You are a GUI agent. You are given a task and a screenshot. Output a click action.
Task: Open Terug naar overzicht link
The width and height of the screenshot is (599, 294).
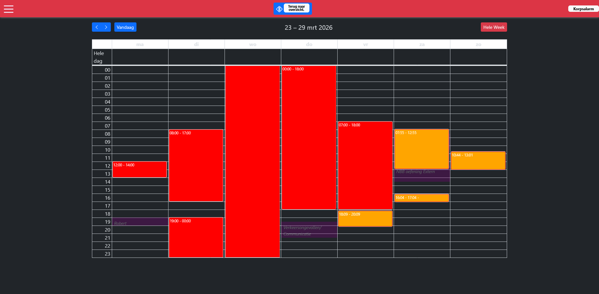click(296, 8)
